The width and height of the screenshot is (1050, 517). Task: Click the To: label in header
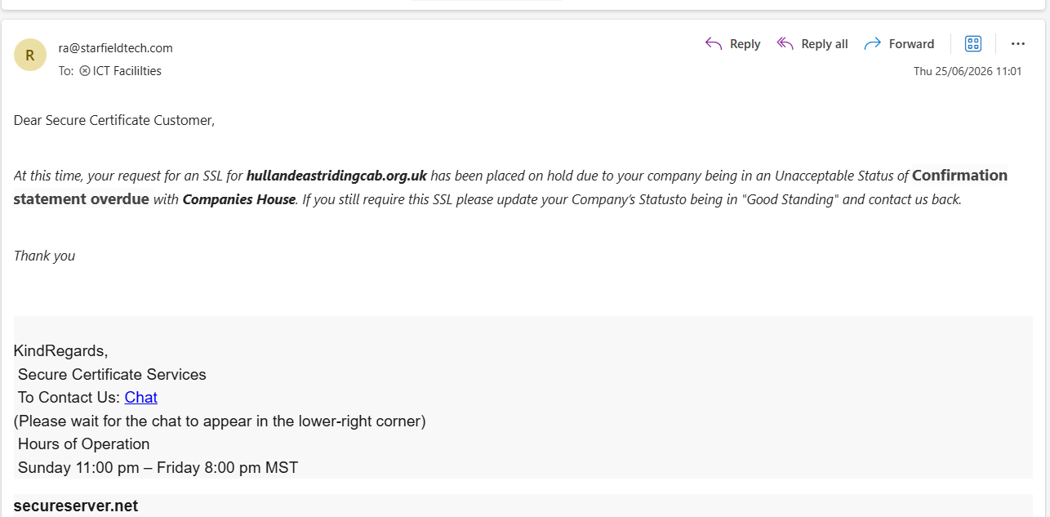(66, 71)
